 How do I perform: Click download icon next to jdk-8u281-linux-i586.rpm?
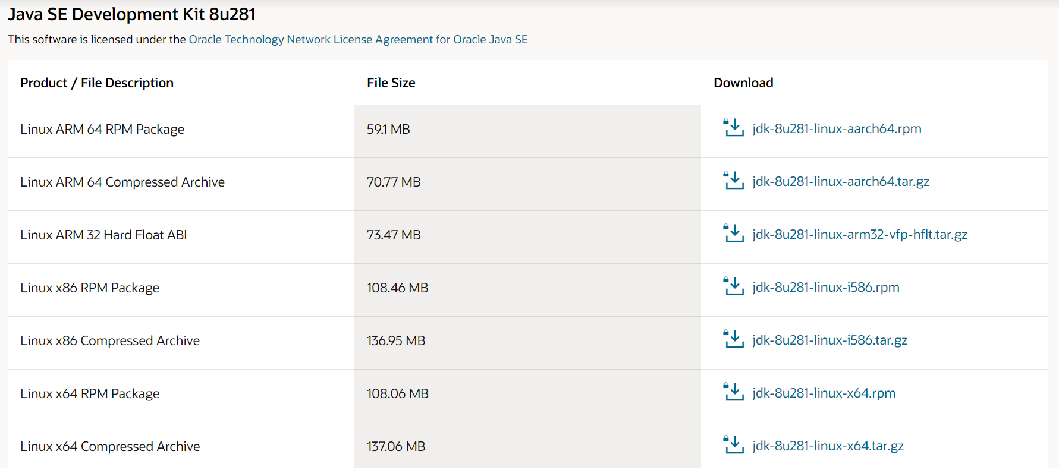[733, 286]
